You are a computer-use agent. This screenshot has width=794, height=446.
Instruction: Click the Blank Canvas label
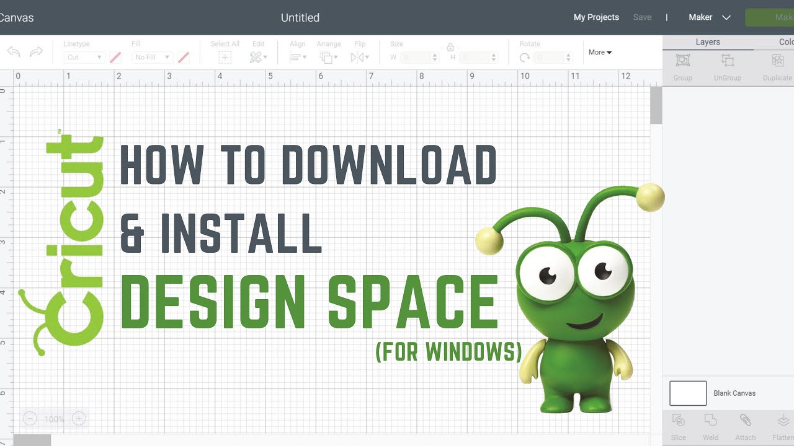click(734, 393)
